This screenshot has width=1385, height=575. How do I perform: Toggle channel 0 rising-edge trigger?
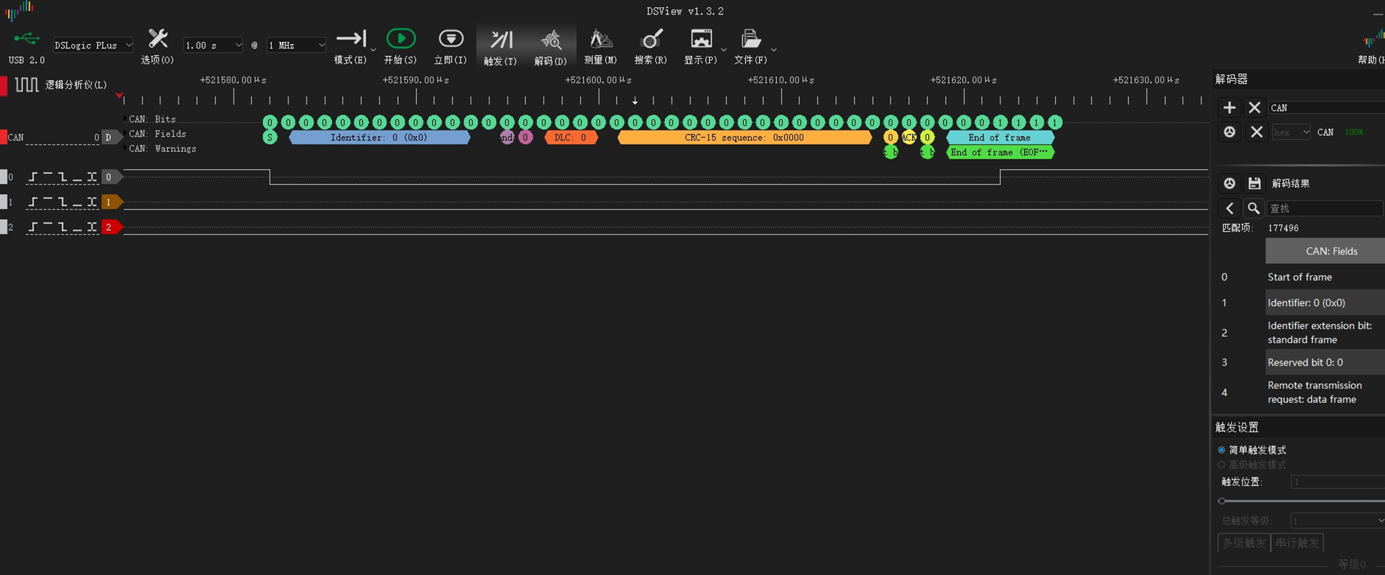[33, 177]
